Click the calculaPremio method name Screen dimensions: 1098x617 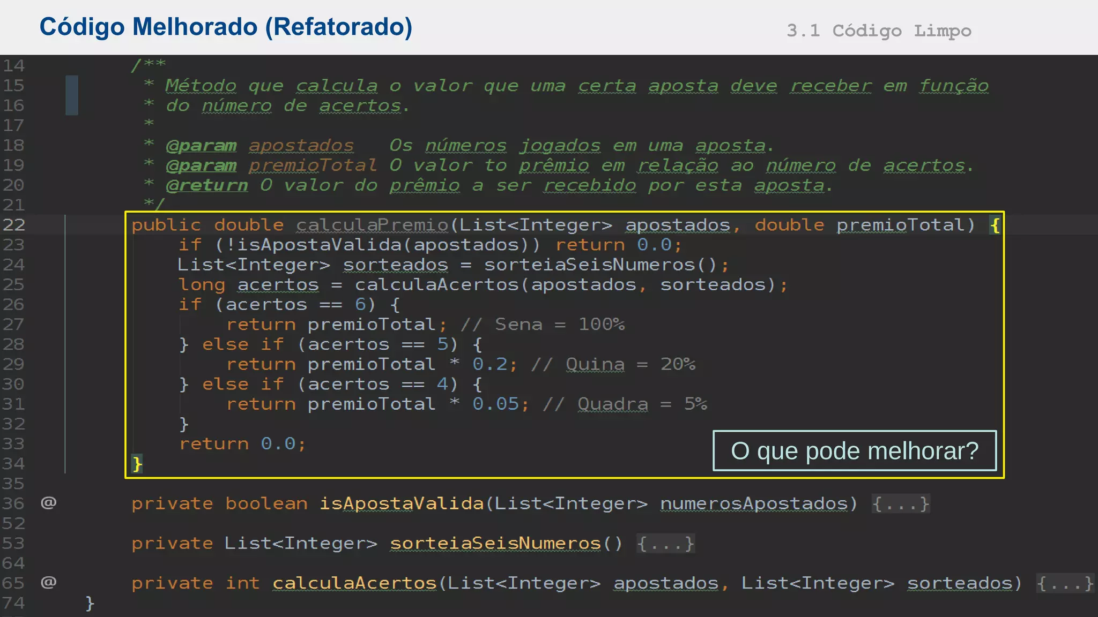373,225
